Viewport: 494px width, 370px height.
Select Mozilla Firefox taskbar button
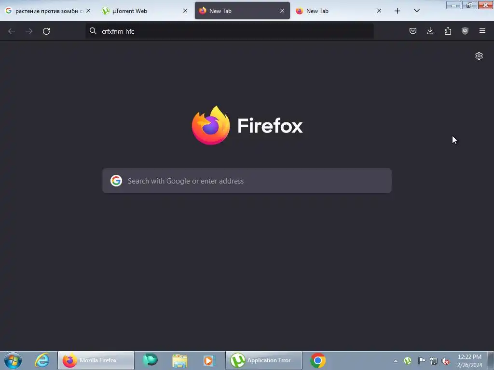point(96,360)
